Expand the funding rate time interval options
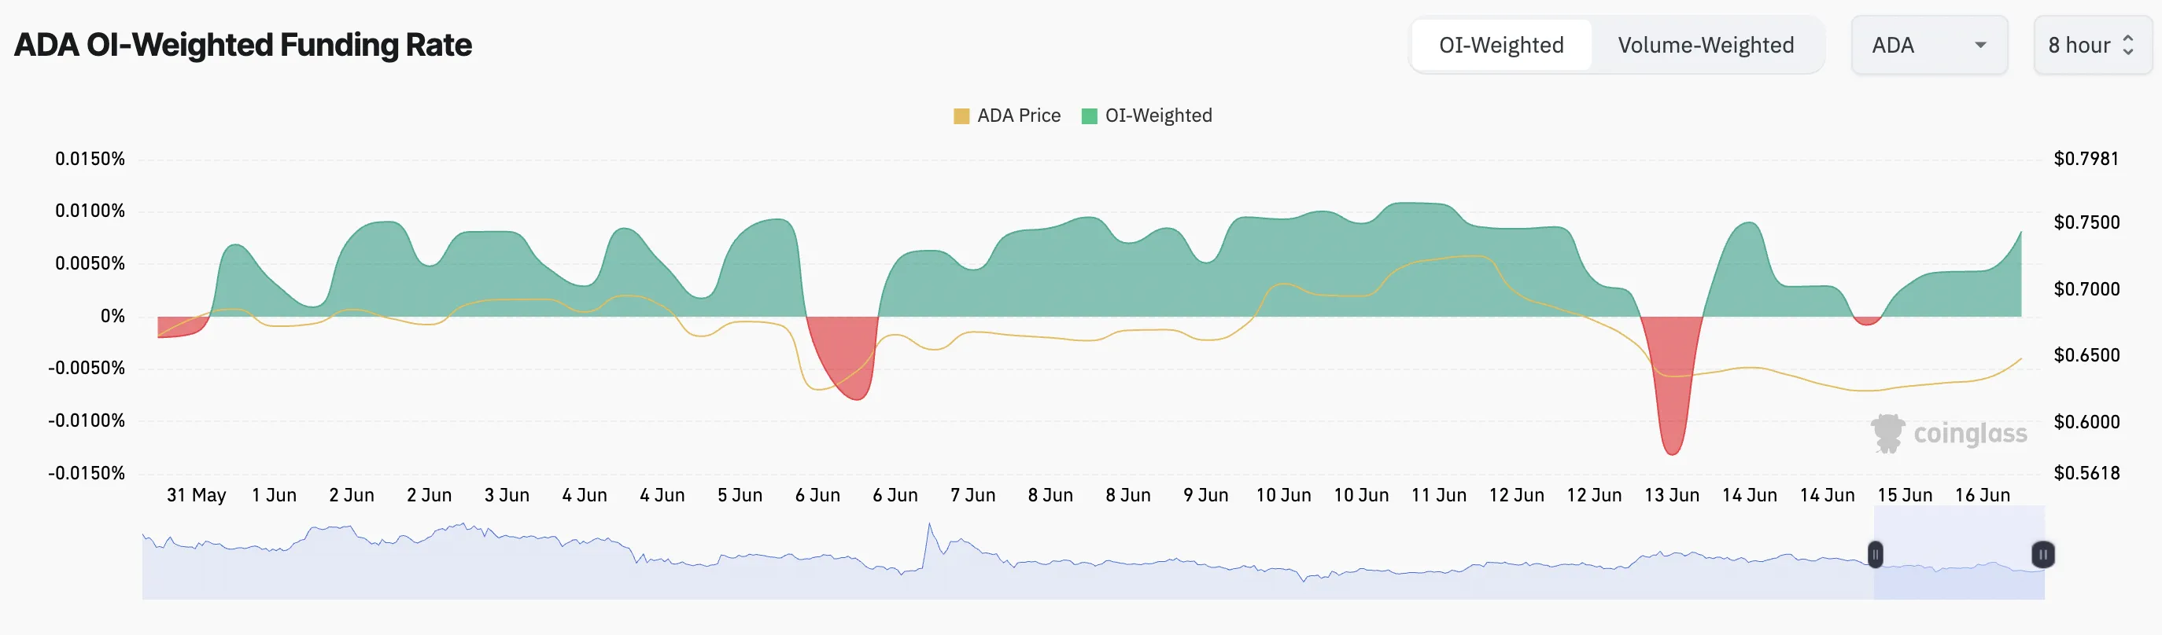This screenshot has height=635, width=2162. point(2091,45)
